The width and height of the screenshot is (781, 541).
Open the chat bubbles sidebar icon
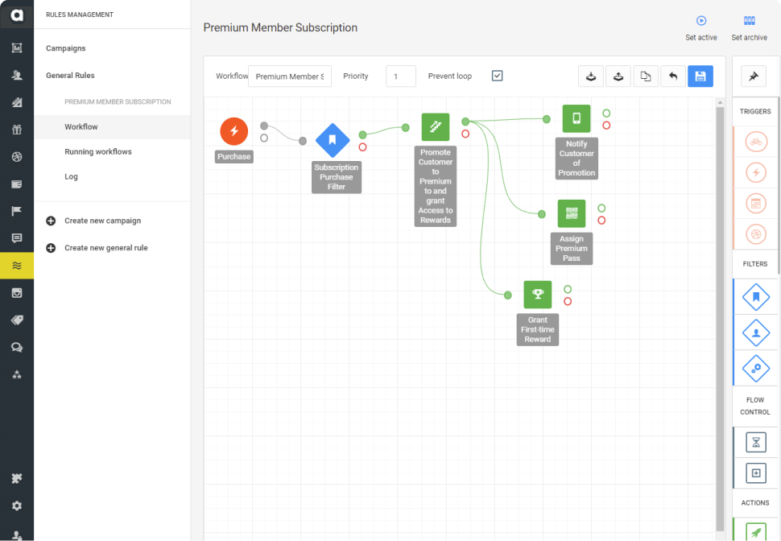point(17,347)
